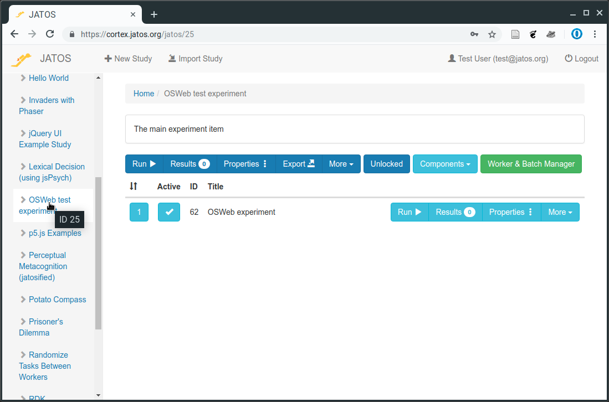Open the Test User account menu
609x402 pixels.
click(498, 59)
